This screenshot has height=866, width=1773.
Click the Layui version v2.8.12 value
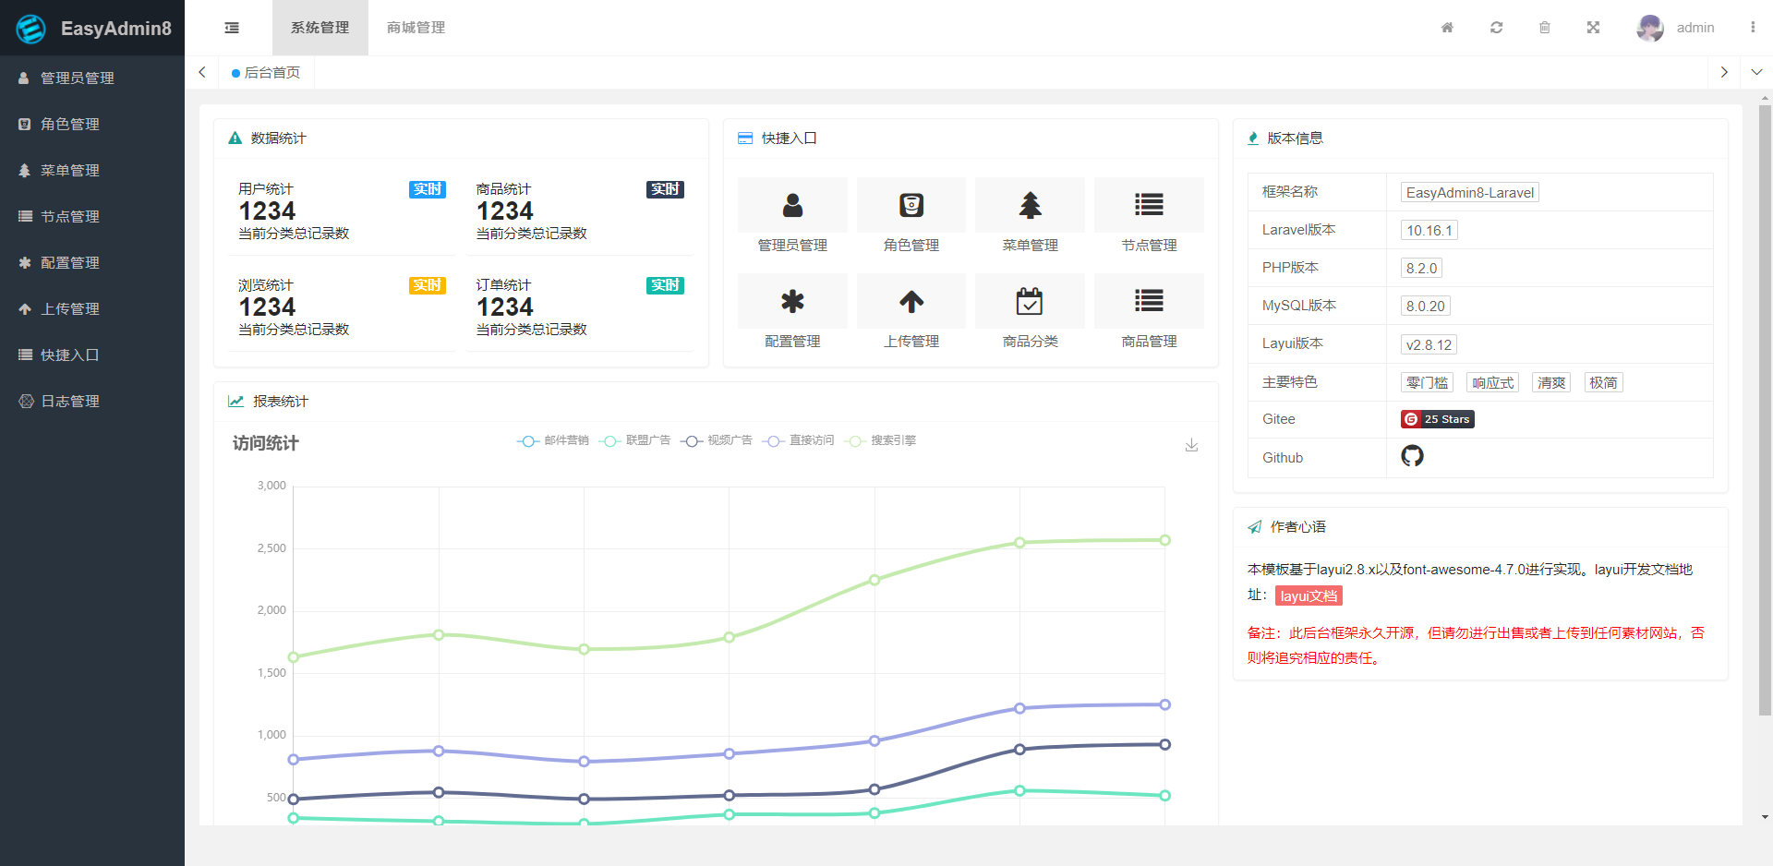pyautogui.click(x=1429, y=344)
